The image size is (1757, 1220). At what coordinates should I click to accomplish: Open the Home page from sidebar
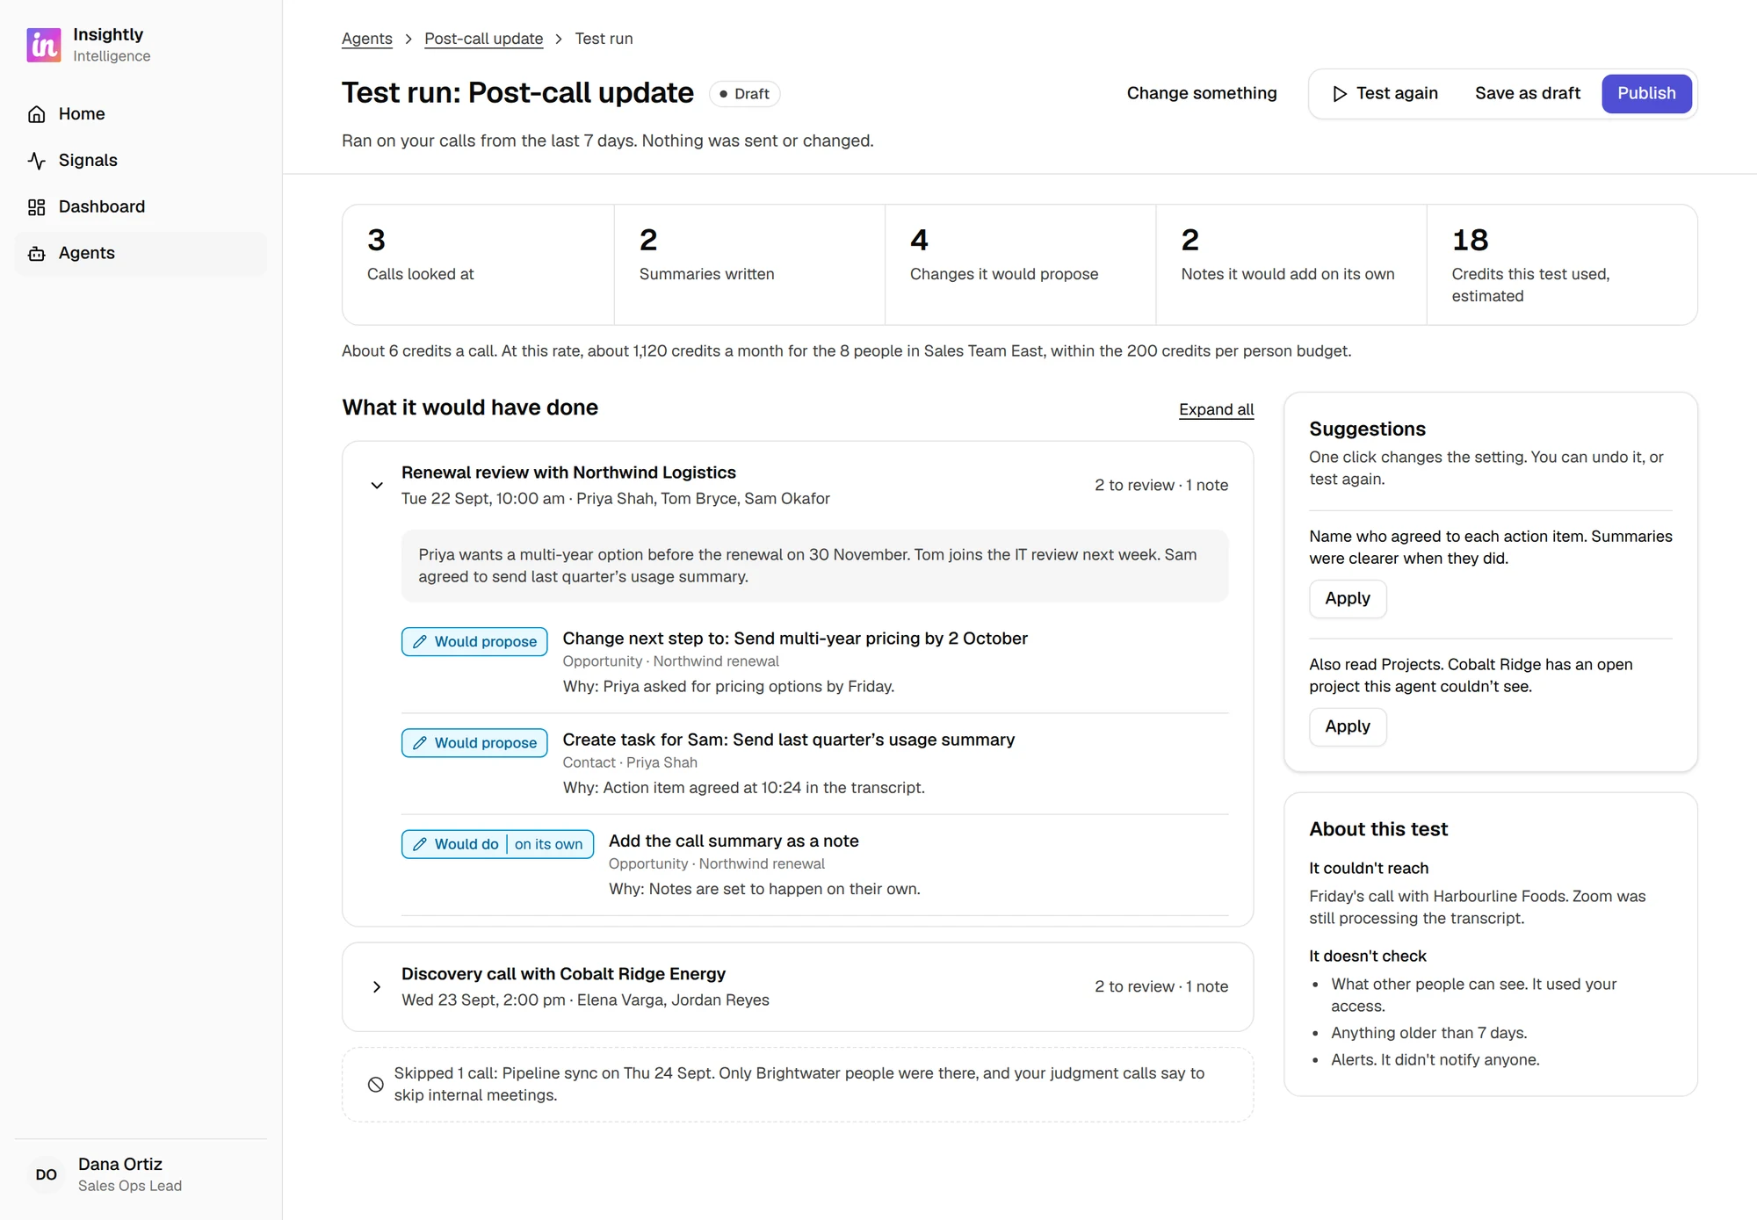(x=141, y=114)
